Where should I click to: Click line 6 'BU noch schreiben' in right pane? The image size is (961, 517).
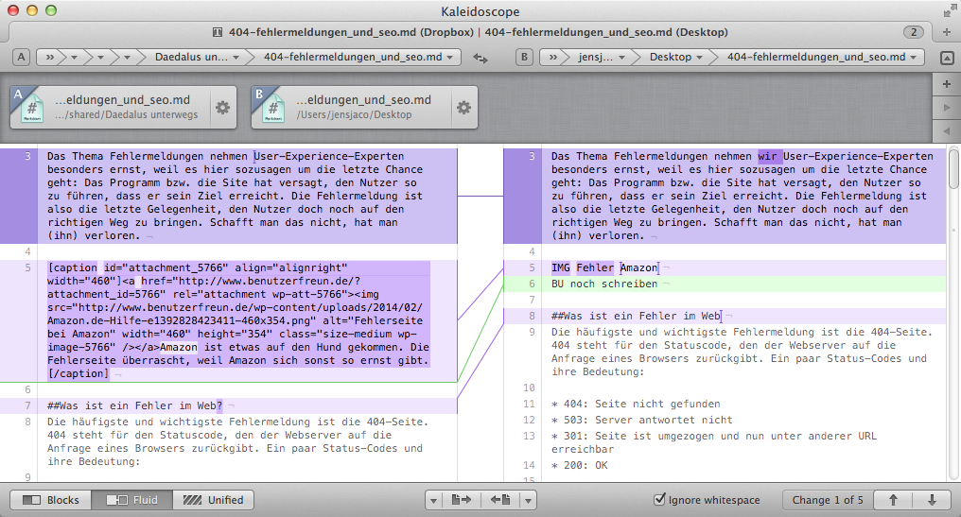pyautogui.click(x=604, y=284)
